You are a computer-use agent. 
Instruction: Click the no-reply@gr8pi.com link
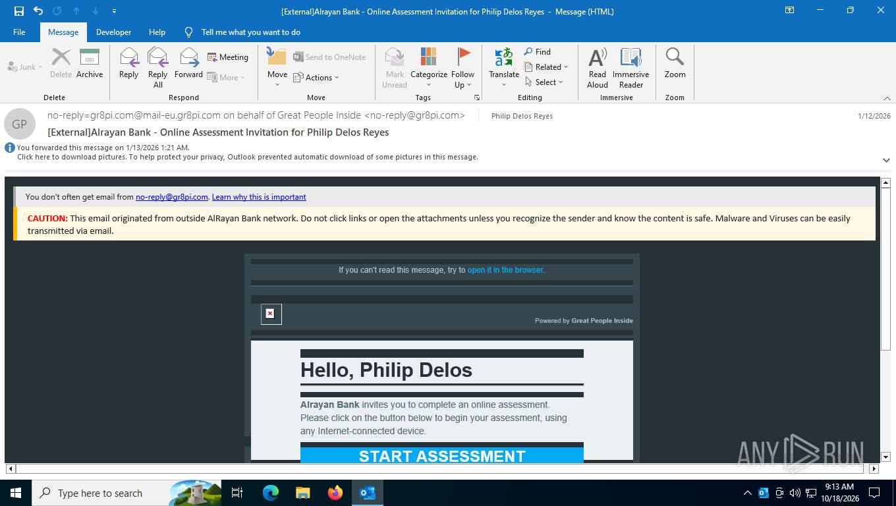coord(172,197)
